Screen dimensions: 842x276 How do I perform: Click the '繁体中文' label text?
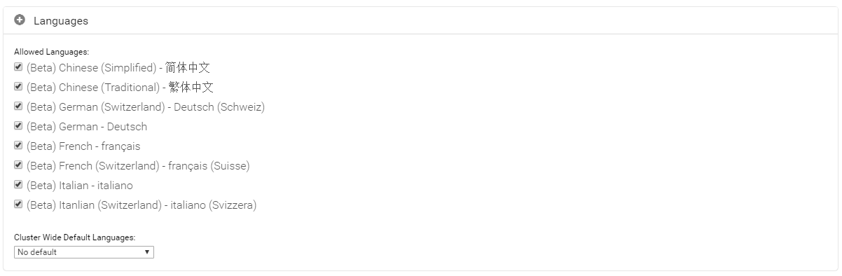click(x=191, y=88)
